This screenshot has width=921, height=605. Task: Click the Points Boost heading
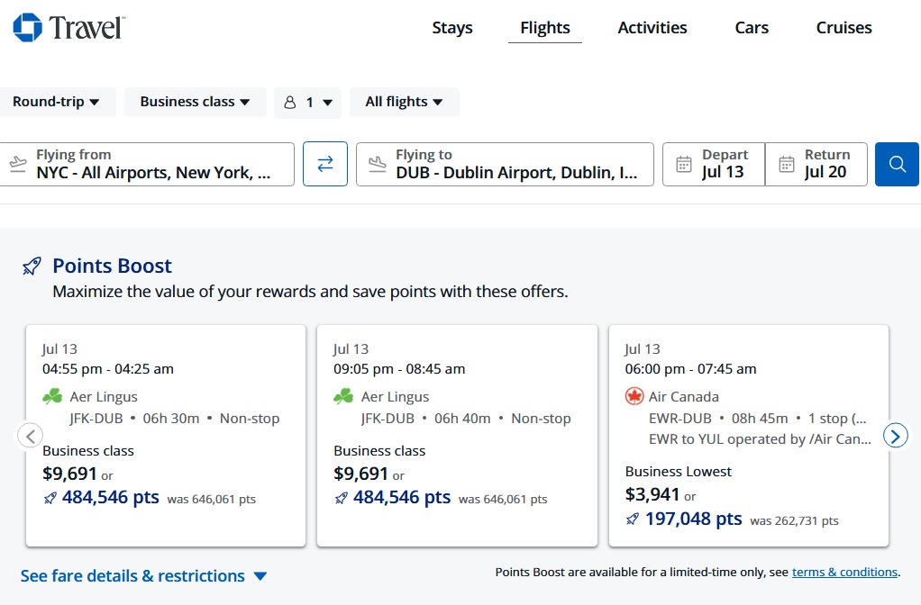(112, 266)
